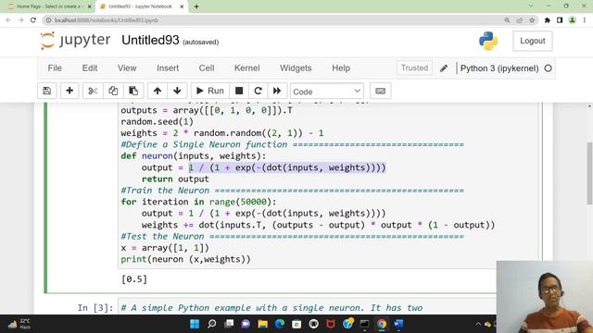This screenshot has height=333, width=593.
Task: Click the page vertical scrollbar thumb
Action: pos(589,174)
